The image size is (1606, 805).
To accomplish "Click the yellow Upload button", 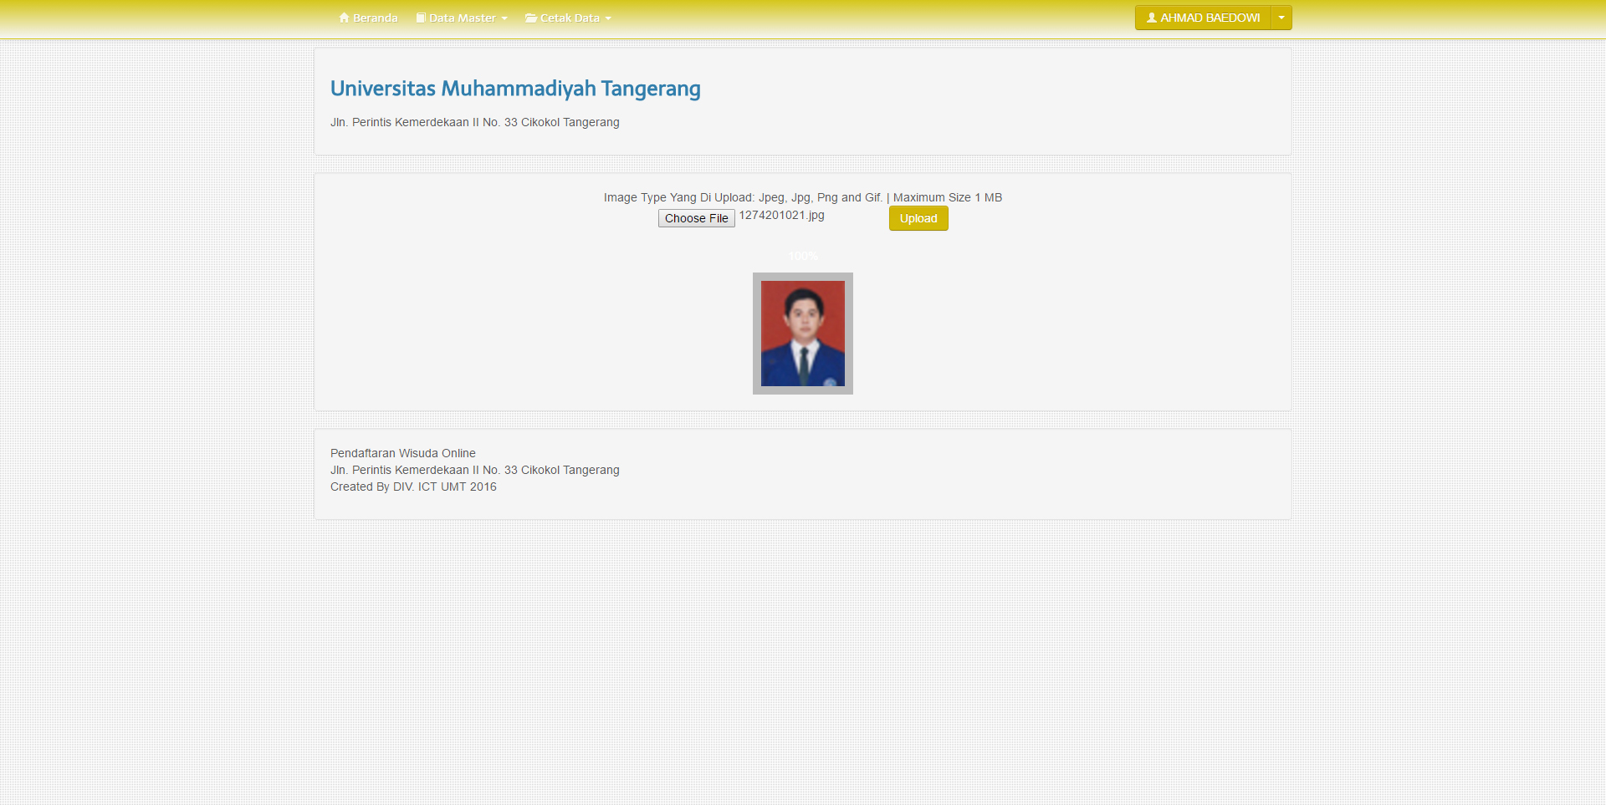I will (918, 218).
